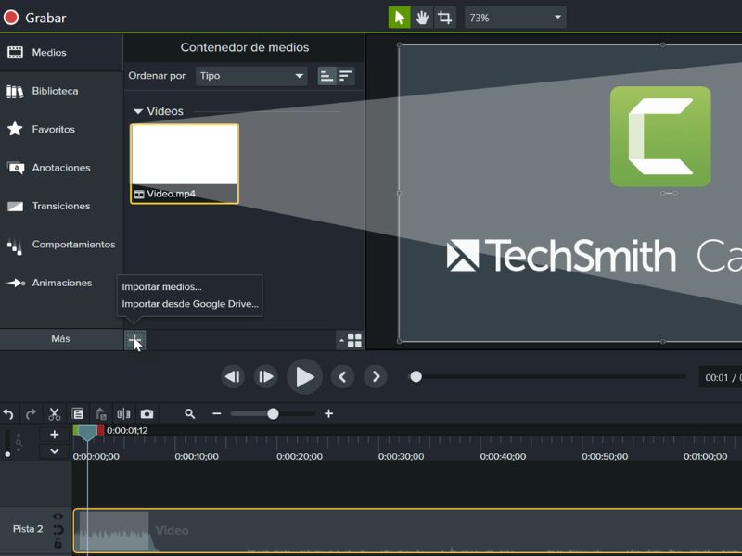The width and height of the screenshot is (742, 556).
Task: Click the Split clip icon
Action: click(x=123, y=414)
